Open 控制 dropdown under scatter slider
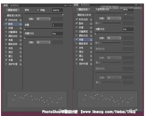This screenshot has height=116, width=148. point(43,19)
